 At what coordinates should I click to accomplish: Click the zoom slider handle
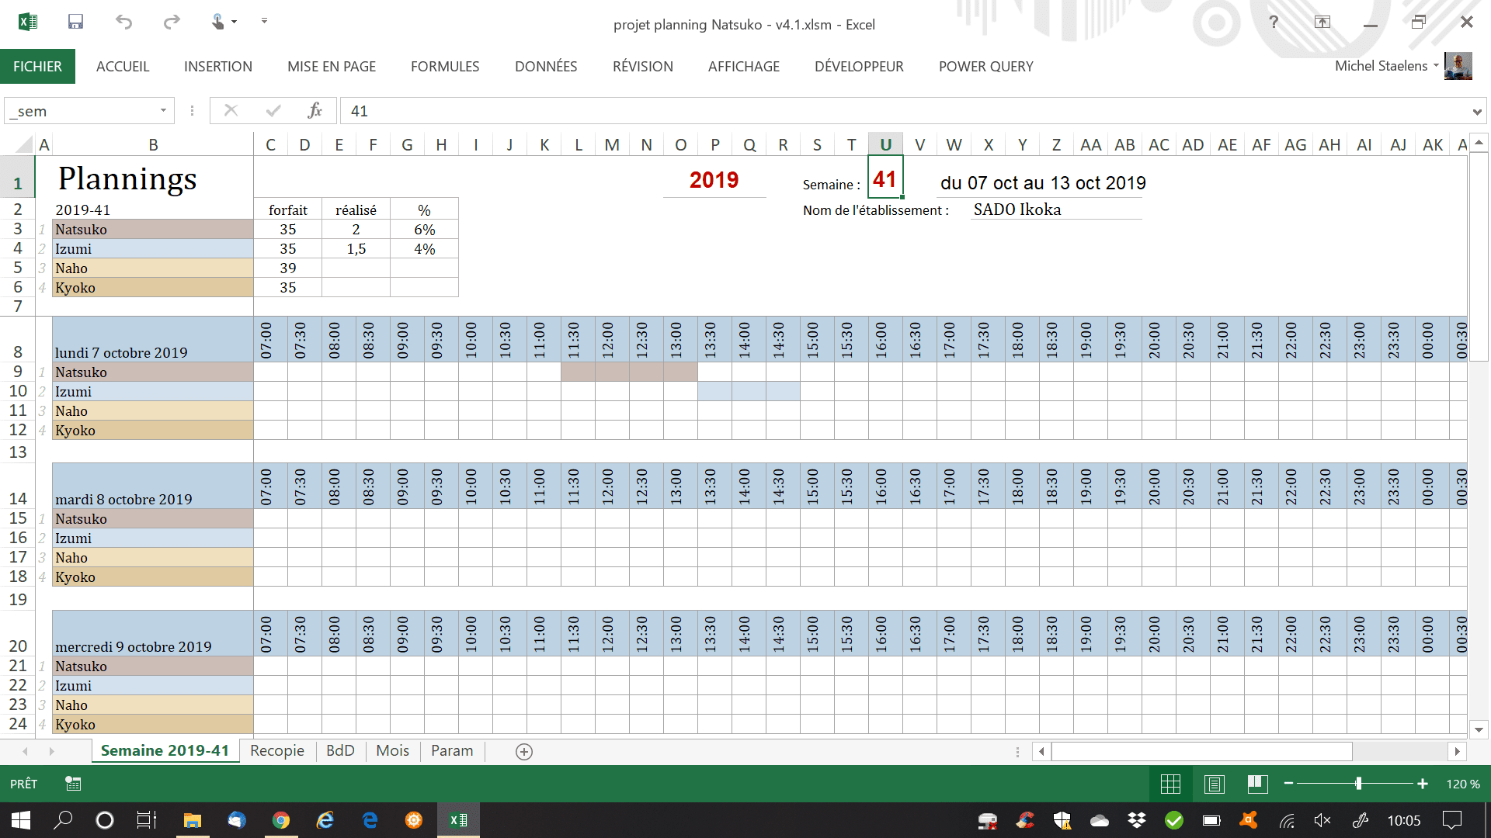(x=1358, y=784)
